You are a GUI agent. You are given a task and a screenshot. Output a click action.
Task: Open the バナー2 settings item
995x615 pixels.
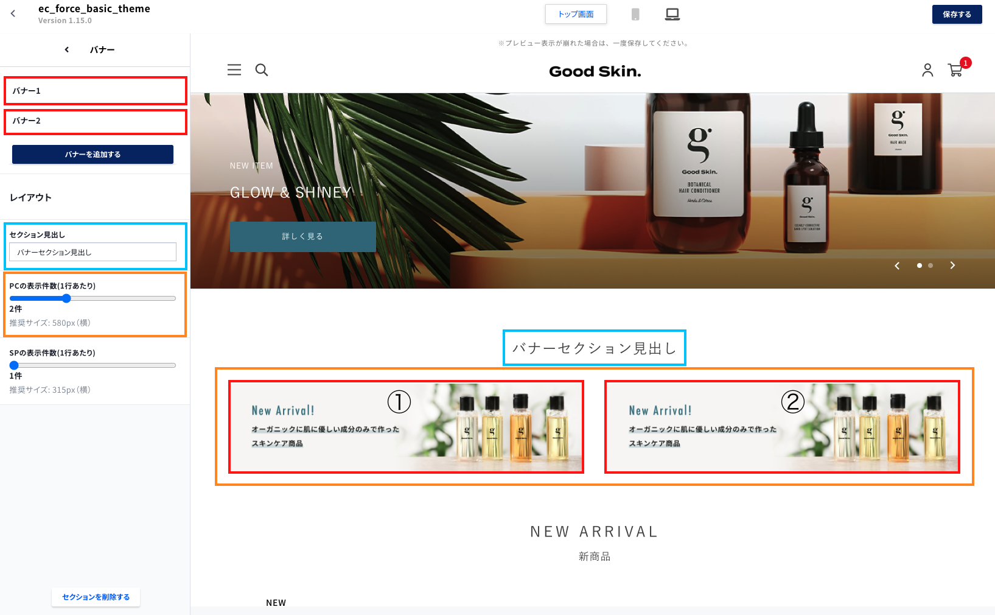click(x=96, y=121)
